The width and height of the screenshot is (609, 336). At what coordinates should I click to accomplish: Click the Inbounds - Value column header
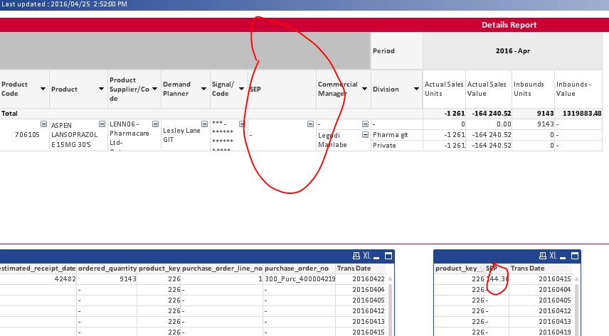point(578,89)
